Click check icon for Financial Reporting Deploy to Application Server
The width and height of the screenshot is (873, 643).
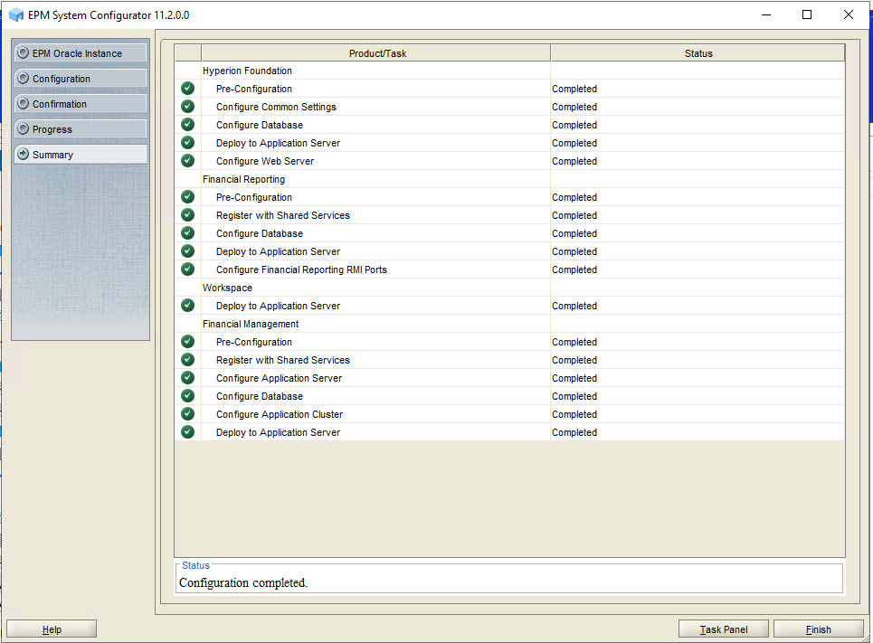click(x=188, y=251)
